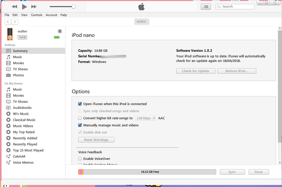The image size is (282, 187).
Task: Open the list view button beside the search field
Action: (206, 7)
